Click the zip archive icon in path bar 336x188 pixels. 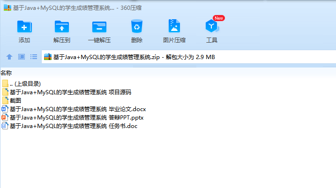[48, 57]
